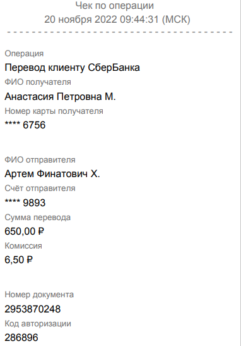Click the 'Операция' label

24,54
